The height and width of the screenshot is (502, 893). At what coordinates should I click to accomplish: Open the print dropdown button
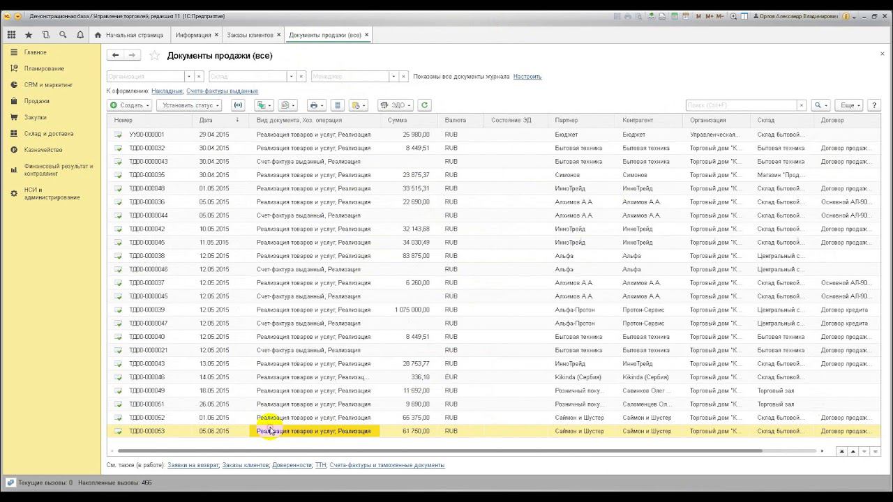(317, 105)
